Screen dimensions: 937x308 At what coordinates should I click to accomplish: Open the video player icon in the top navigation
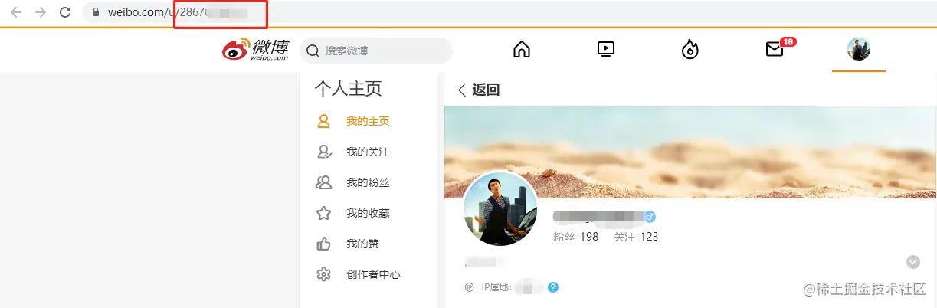(606, 50)
